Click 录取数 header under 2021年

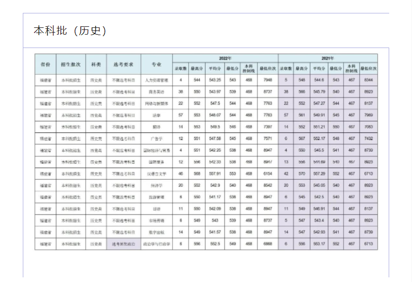(286, 68)
